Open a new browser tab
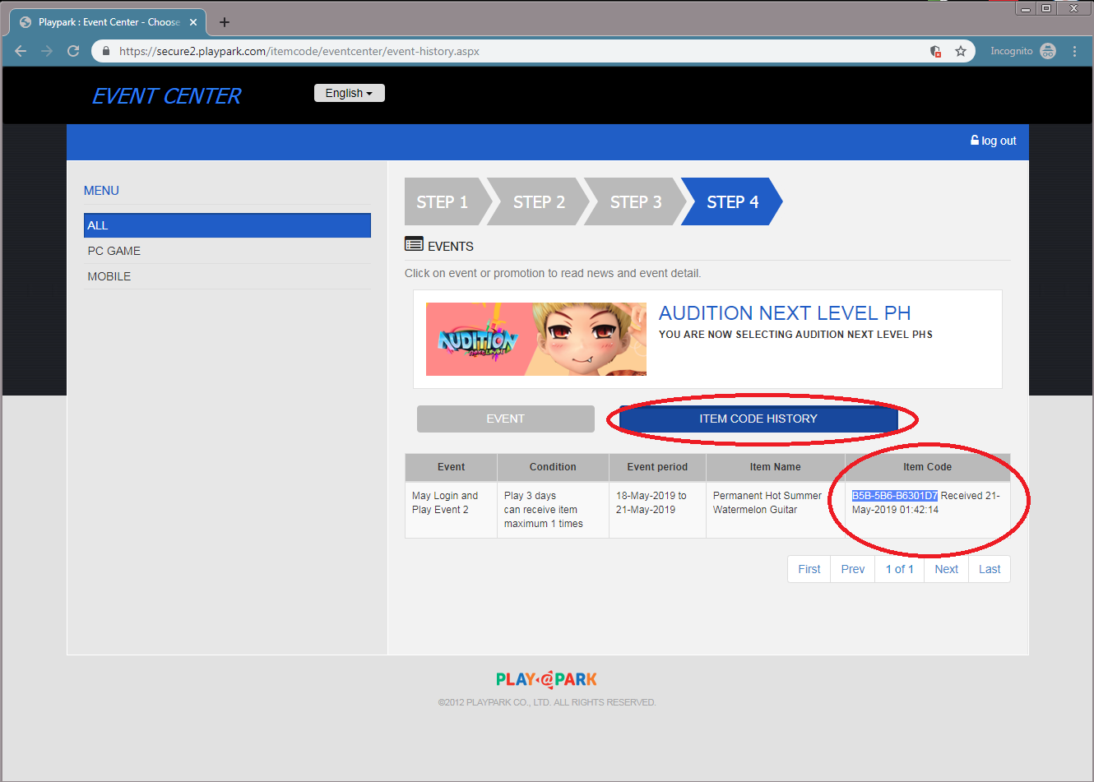This screenshot has height=782, width=1094. 225,22
